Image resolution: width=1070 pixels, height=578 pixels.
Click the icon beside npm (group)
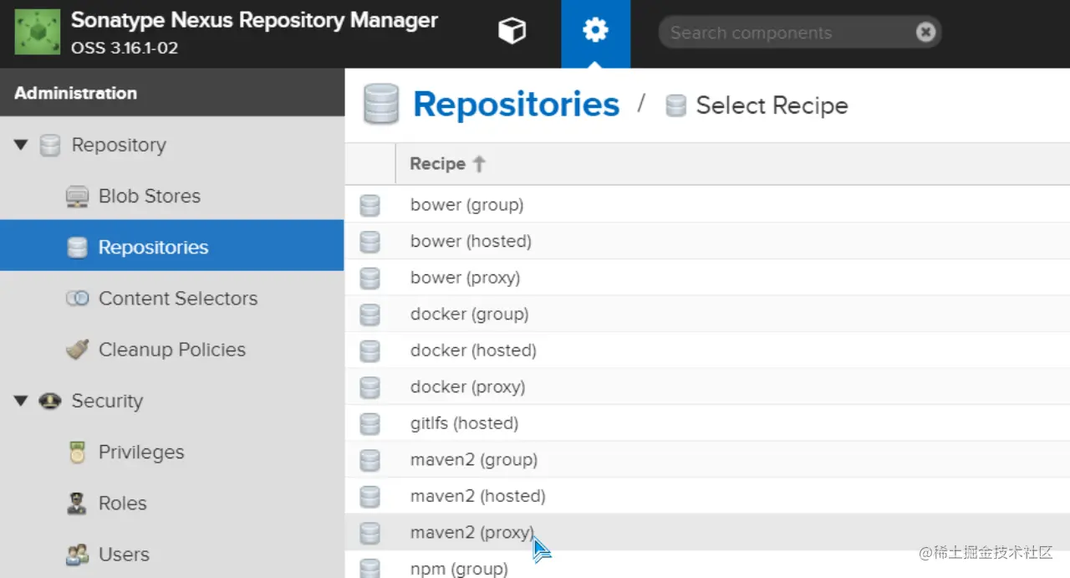pos(369,569)
